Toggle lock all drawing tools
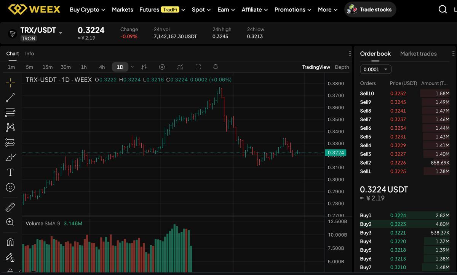The height and width of the screenshot is (275, 457). [x=10, y=258]
